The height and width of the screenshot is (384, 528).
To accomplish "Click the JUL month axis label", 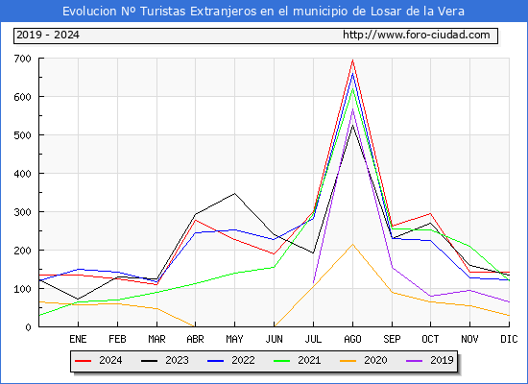I will pos(313,339).
